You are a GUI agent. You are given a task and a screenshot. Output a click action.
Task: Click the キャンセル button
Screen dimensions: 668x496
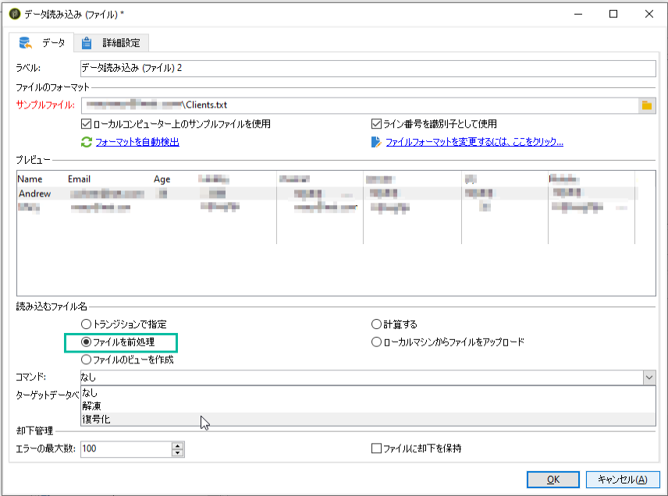click(x=623, y=480)
